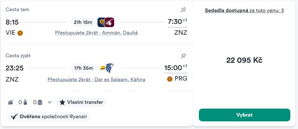The image size is (298, 129).
Task: Pin the outbound flight (Cesta tam)
Action: 183,10
